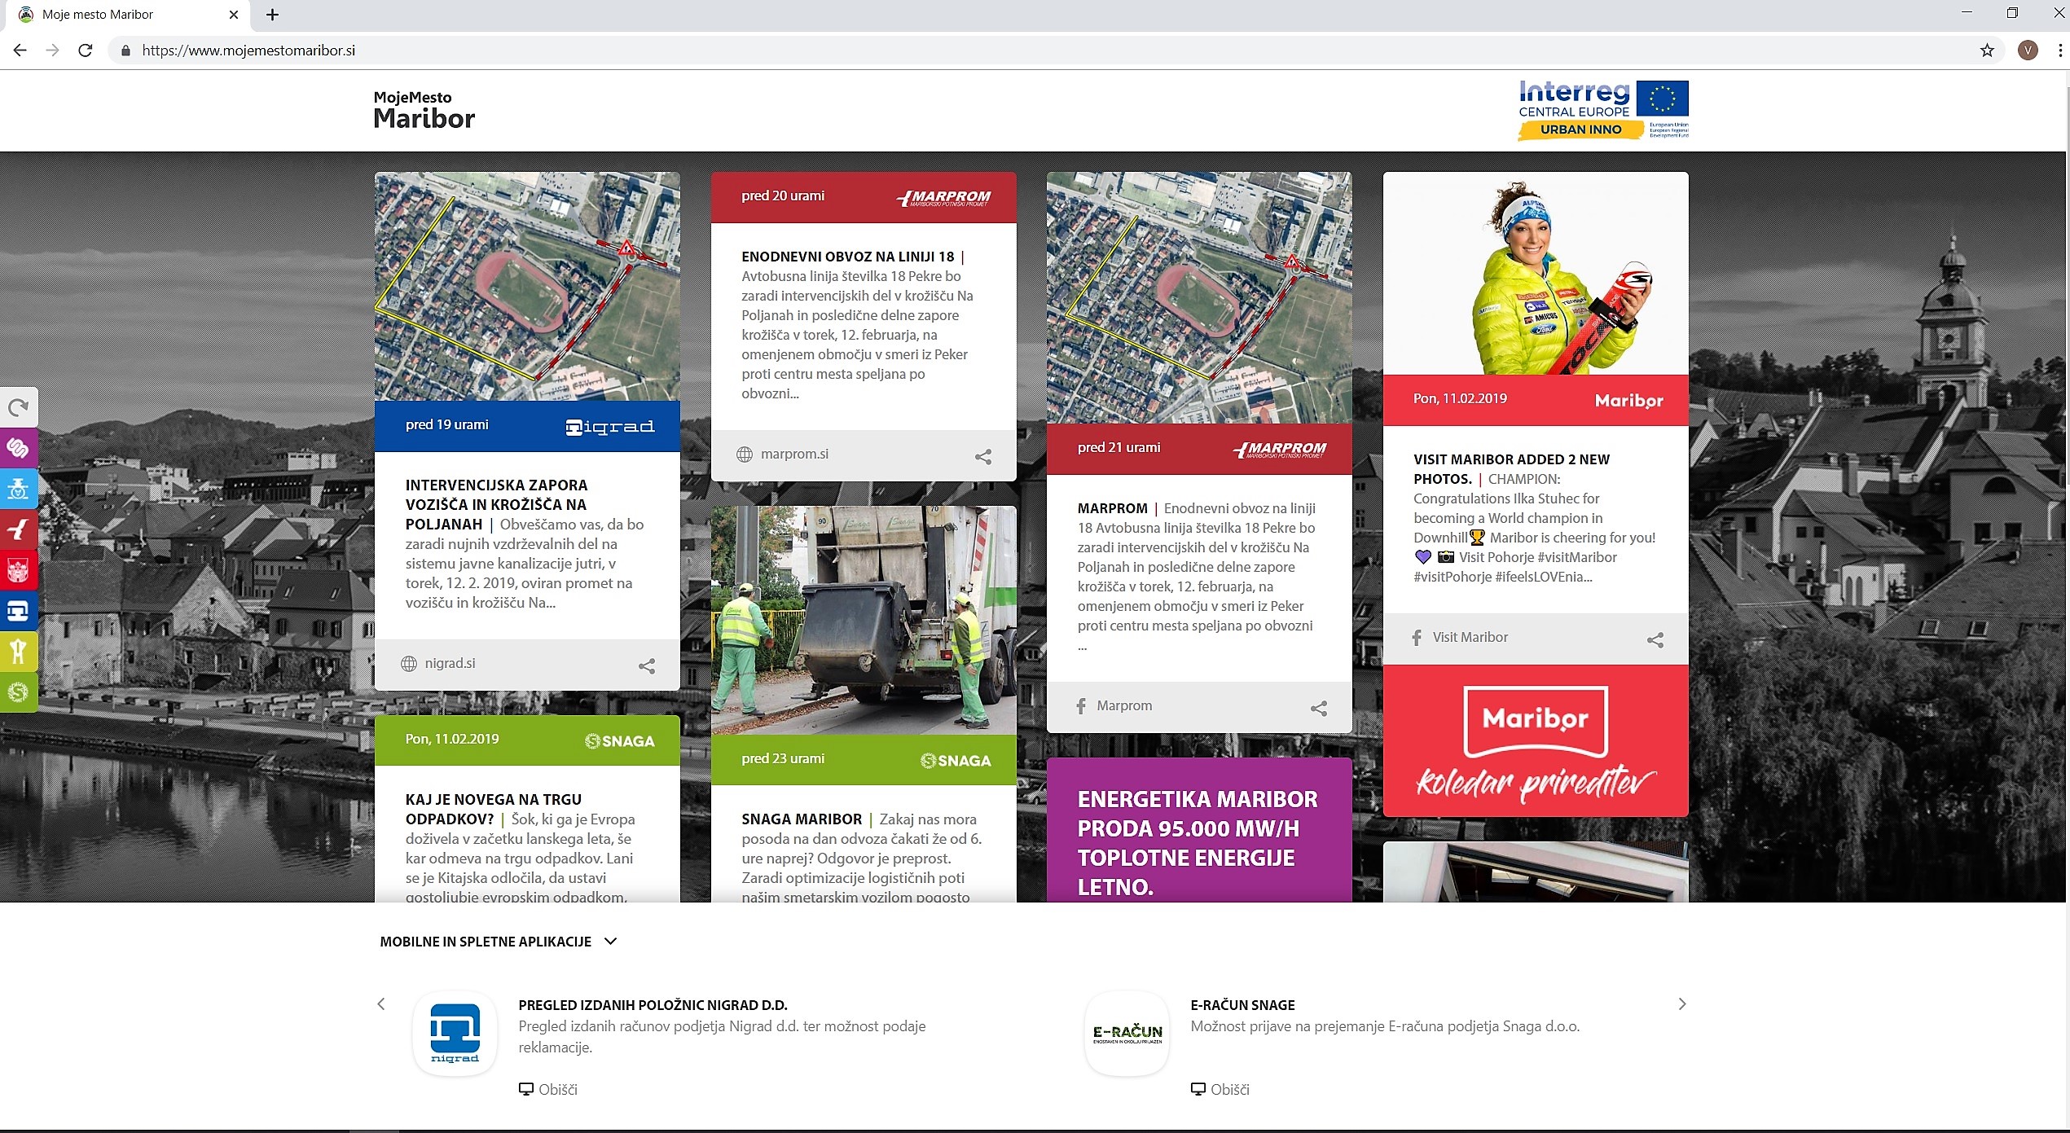Click Obišči under Nigrad položnic app
Viewport: 2070px width, 1133px height.
point(548,1090)
